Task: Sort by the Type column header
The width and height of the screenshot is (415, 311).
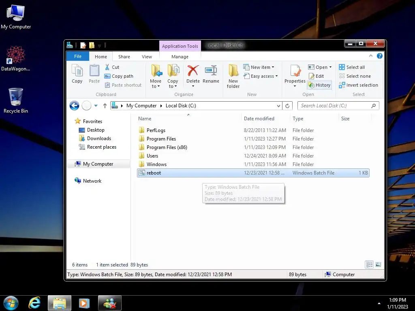Action: [x=314, y=119]
